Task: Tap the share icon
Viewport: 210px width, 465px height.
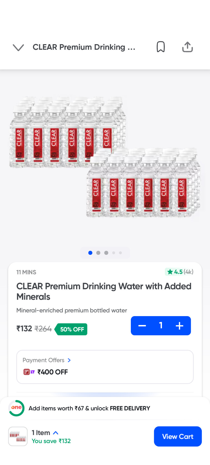Action: click(x=187, y=47)
